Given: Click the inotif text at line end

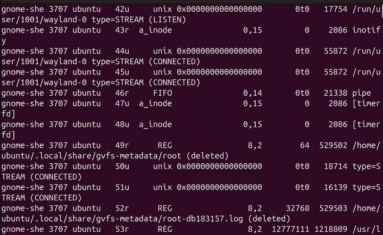Looking at the screenshot, I should point(367,30).
